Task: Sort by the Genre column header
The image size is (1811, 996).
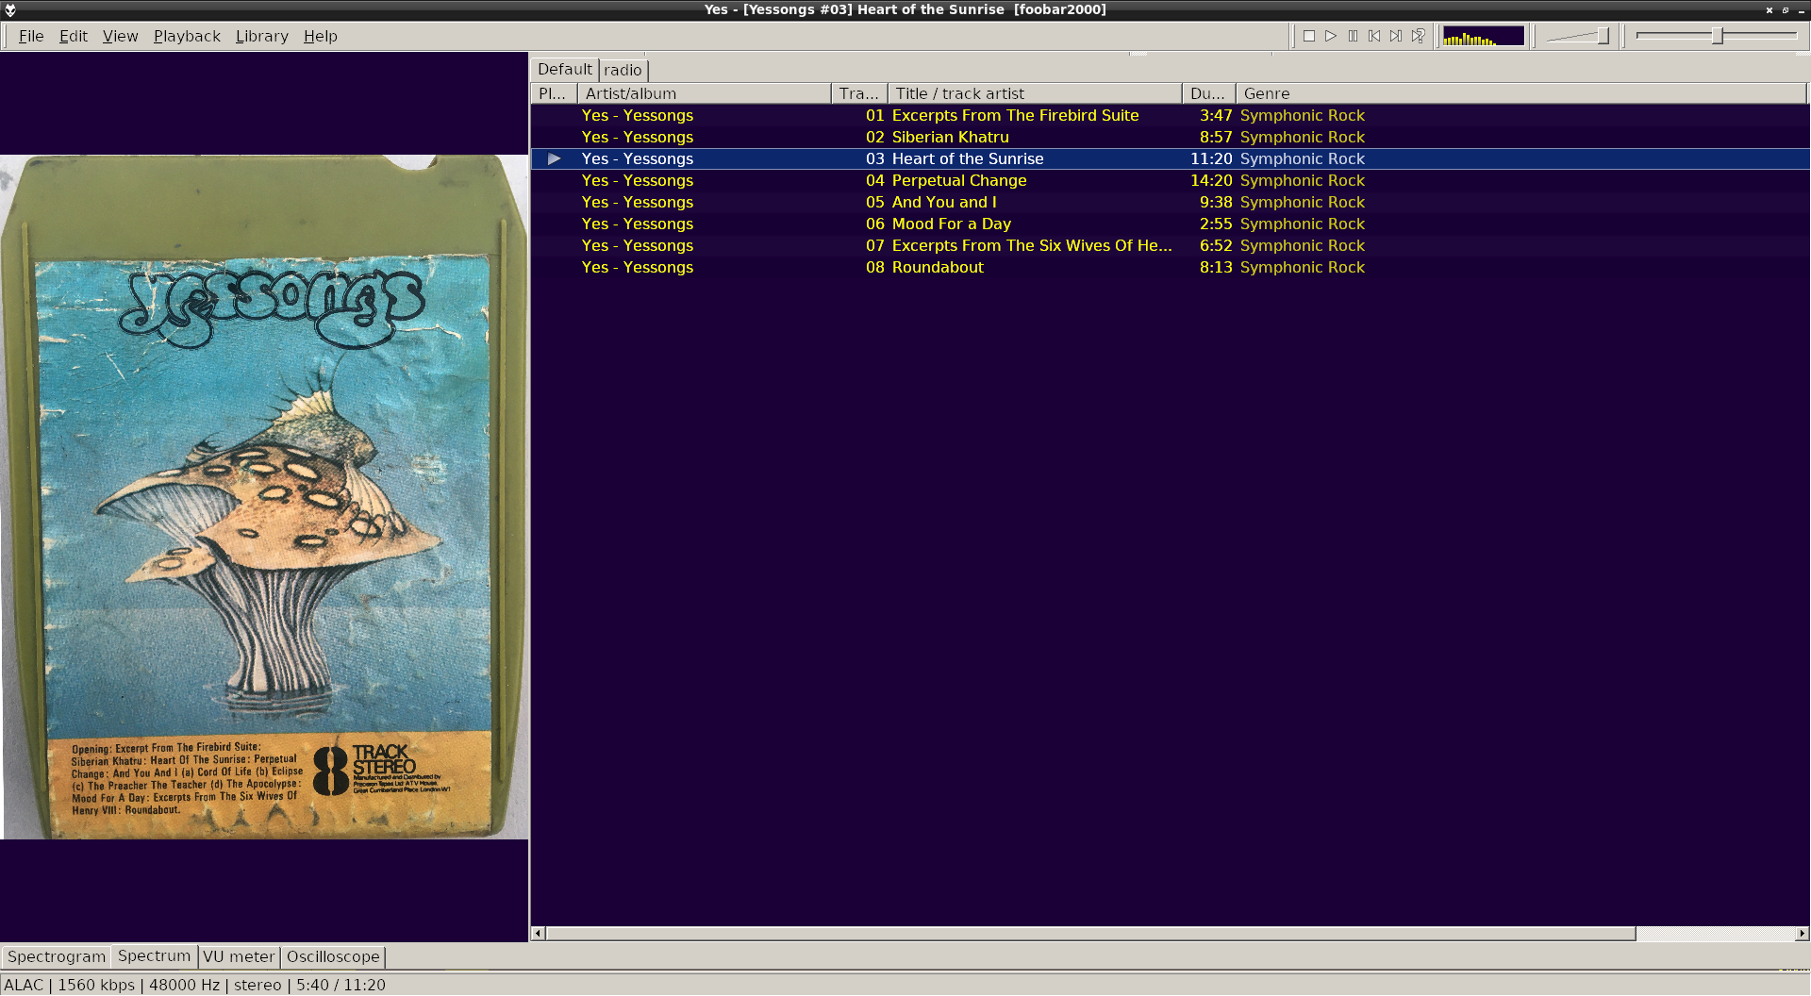Action: (1520, 93)
